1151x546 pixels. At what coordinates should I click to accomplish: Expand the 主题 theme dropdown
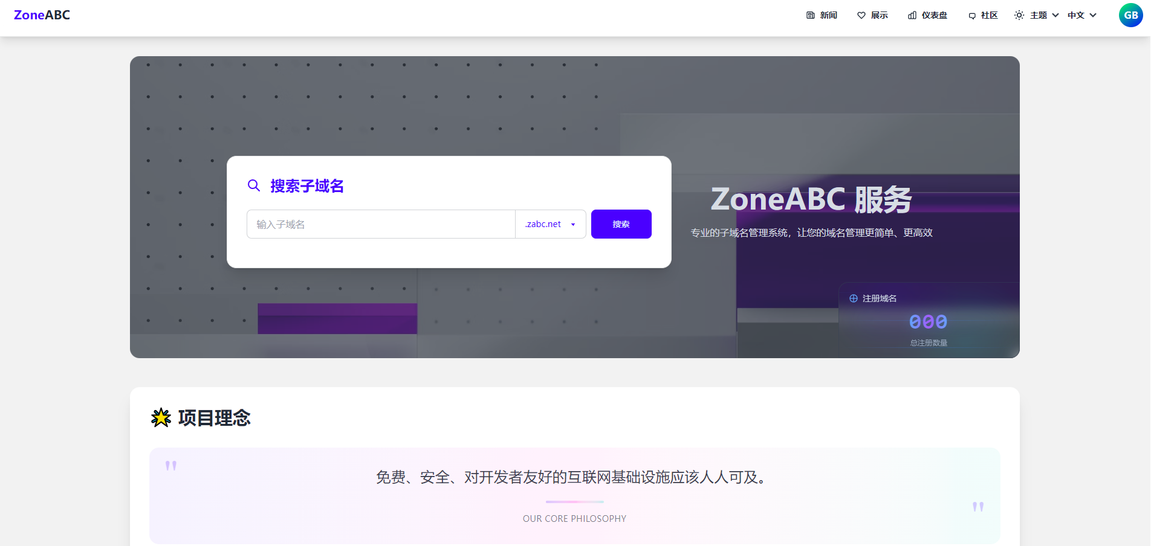click(x=1037, y=15)
